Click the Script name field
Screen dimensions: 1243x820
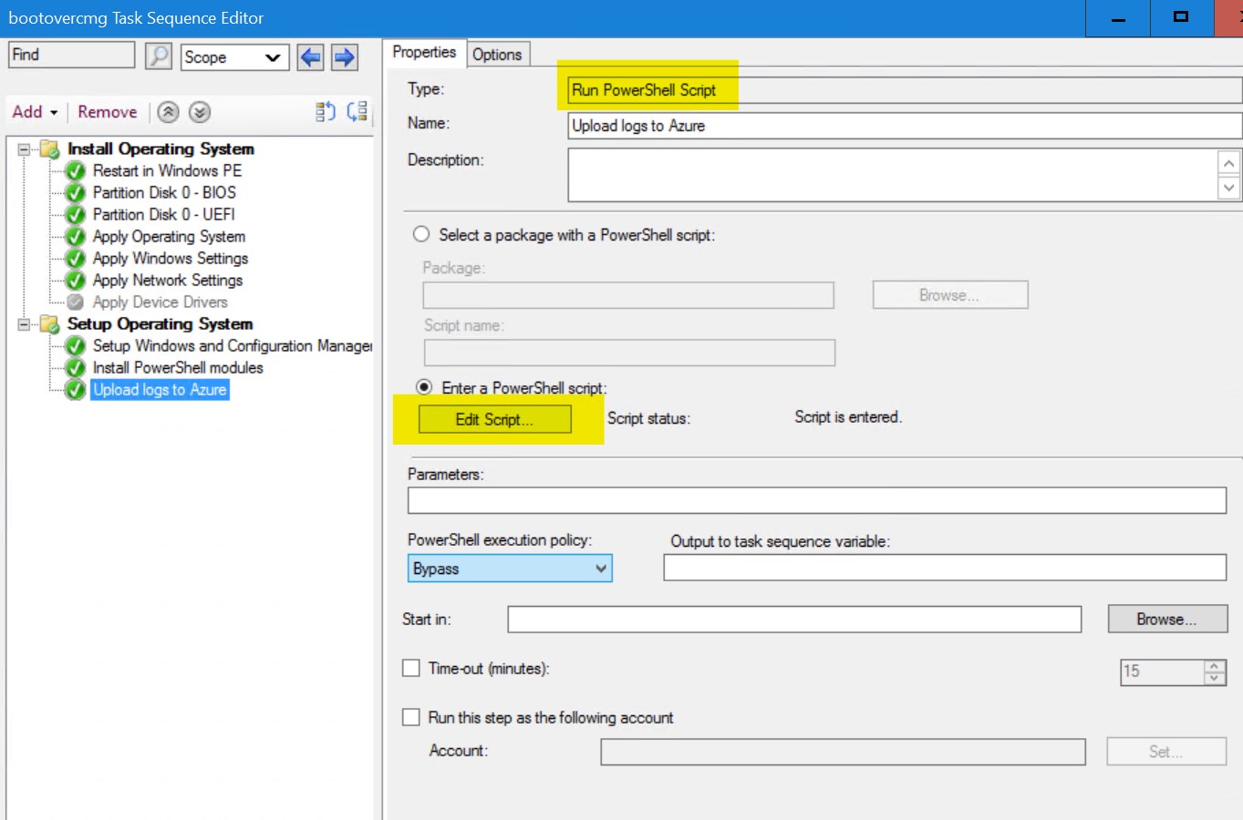(x=629, y=353)
